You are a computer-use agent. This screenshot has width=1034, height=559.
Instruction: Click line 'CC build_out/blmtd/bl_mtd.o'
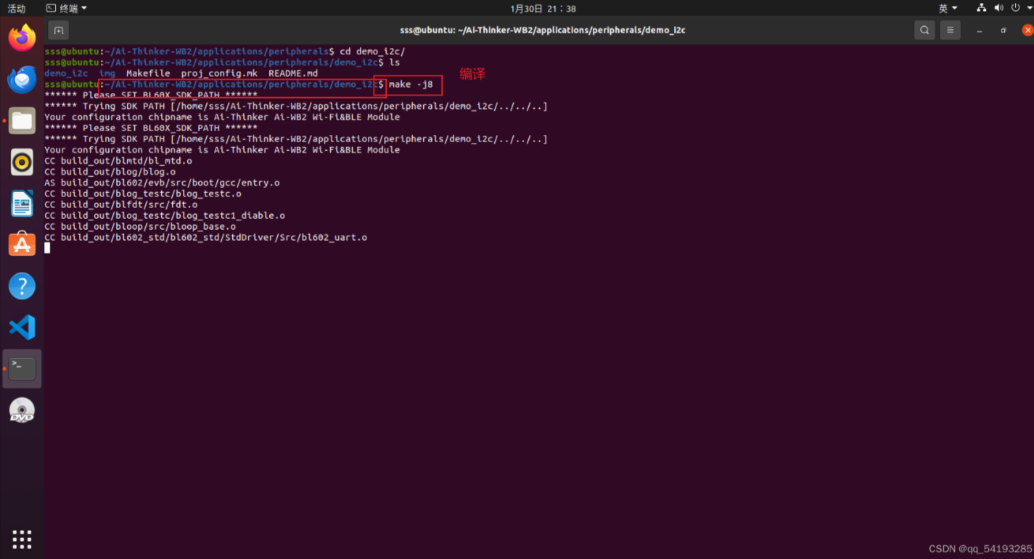[118, 161]
